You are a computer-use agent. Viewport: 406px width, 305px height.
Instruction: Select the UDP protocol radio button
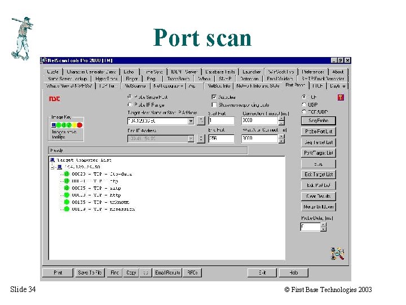tap(304, 104)
